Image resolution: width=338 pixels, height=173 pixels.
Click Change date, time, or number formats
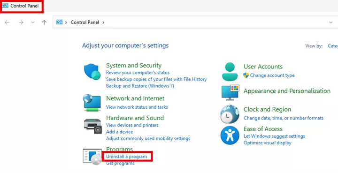[x=284, y=118]
